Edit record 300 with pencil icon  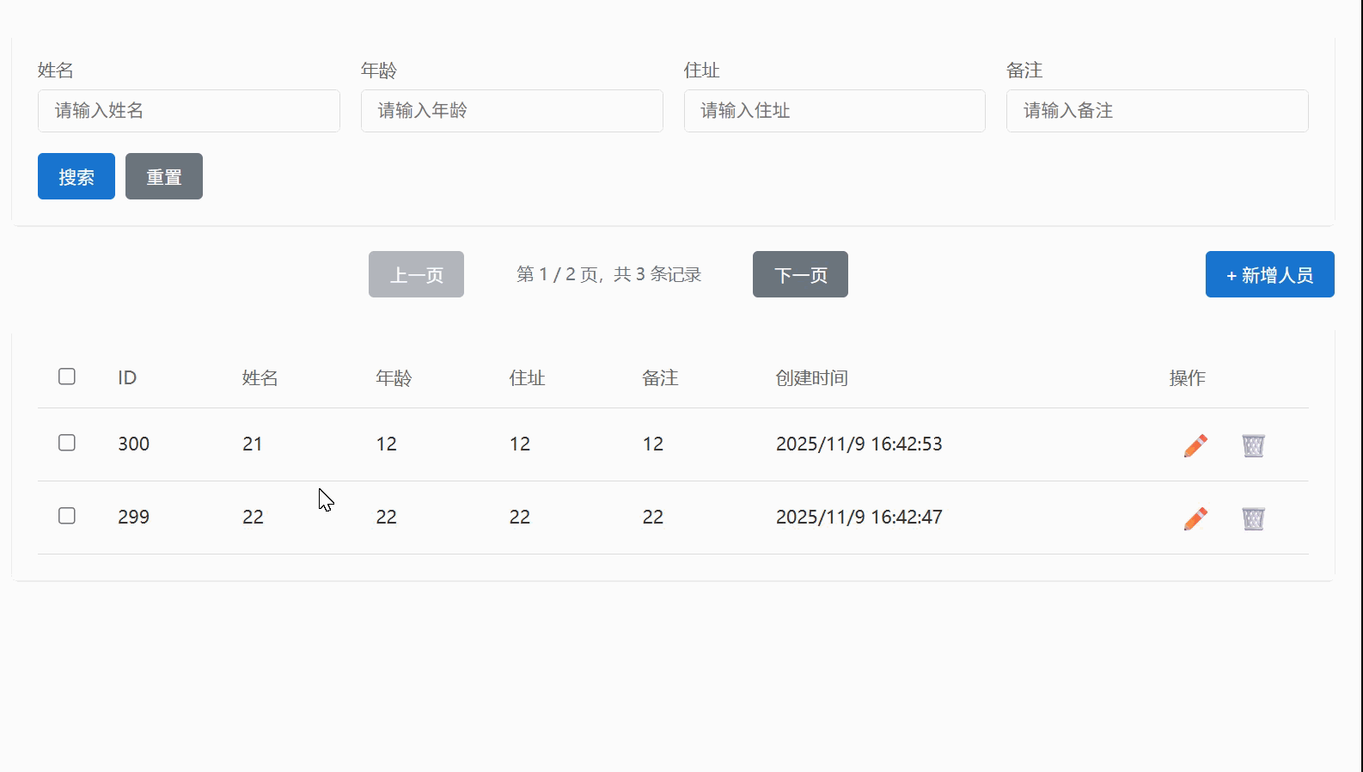coord(1195,445)
